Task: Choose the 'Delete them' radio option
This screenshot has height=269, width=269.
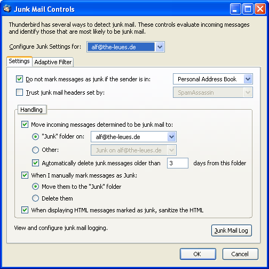Action: pos(35,198)
